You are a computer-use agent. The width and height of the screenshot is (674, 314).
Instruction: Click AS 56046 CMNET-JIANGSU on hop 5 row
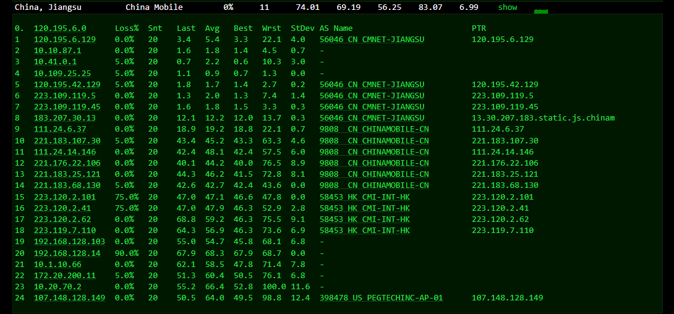coord(372,85)
